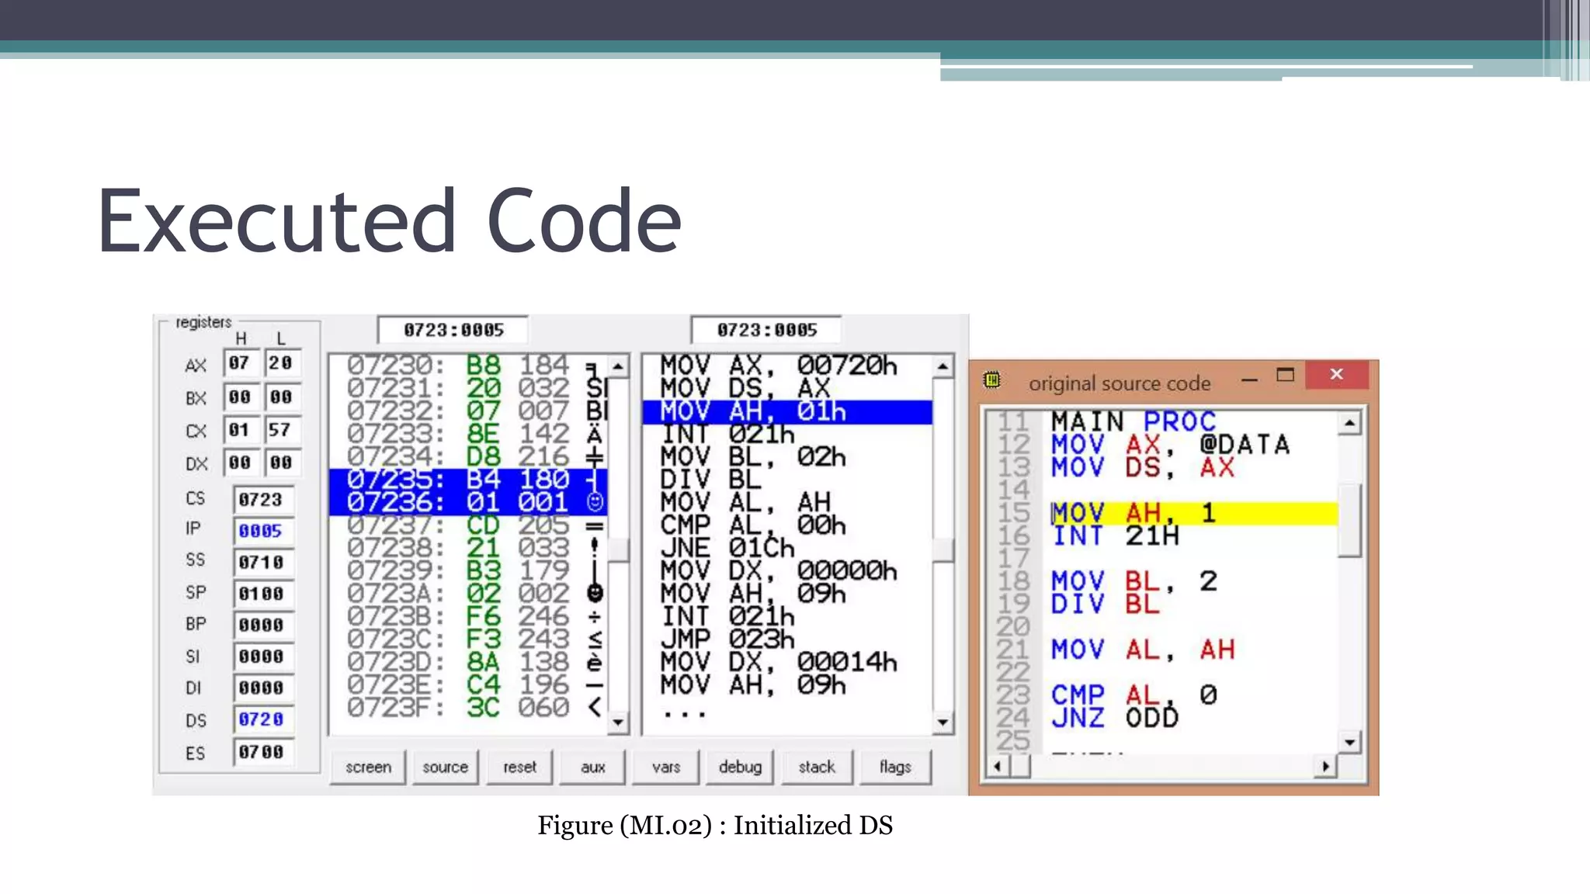Click the memory list vertical scrollbar thumb
This screenshot has width=1590, height=894.
pos(618,549)
